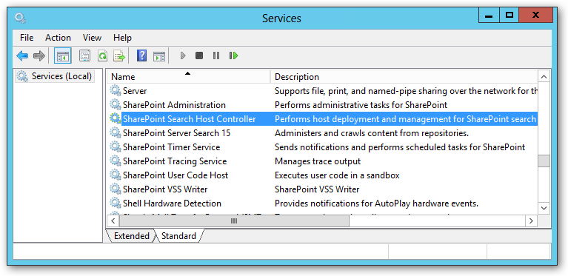The width and height of the screenshot is (568, 276).
Task: Click the Back arrow toolbar icon
Action: (x=22, y=55)
